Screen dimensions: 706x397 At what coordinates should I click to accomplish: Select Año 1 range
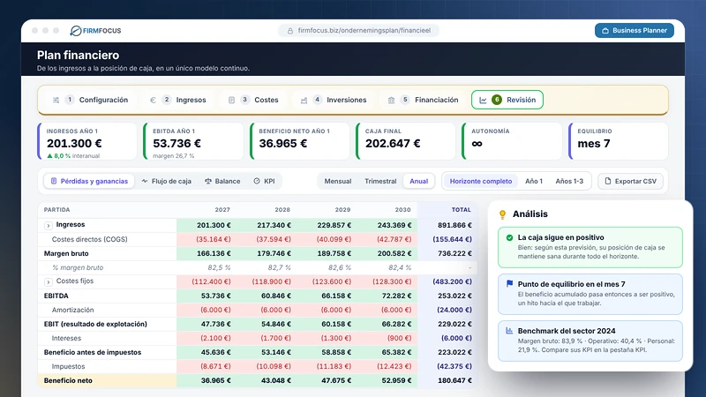coord(534,181)
